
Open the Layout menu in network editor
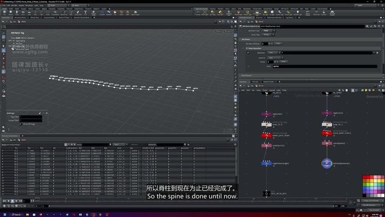coord(272,90)
